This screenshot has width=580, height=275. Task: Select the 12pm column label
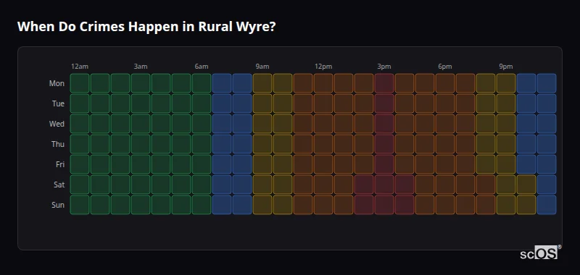tap(323, 67)
